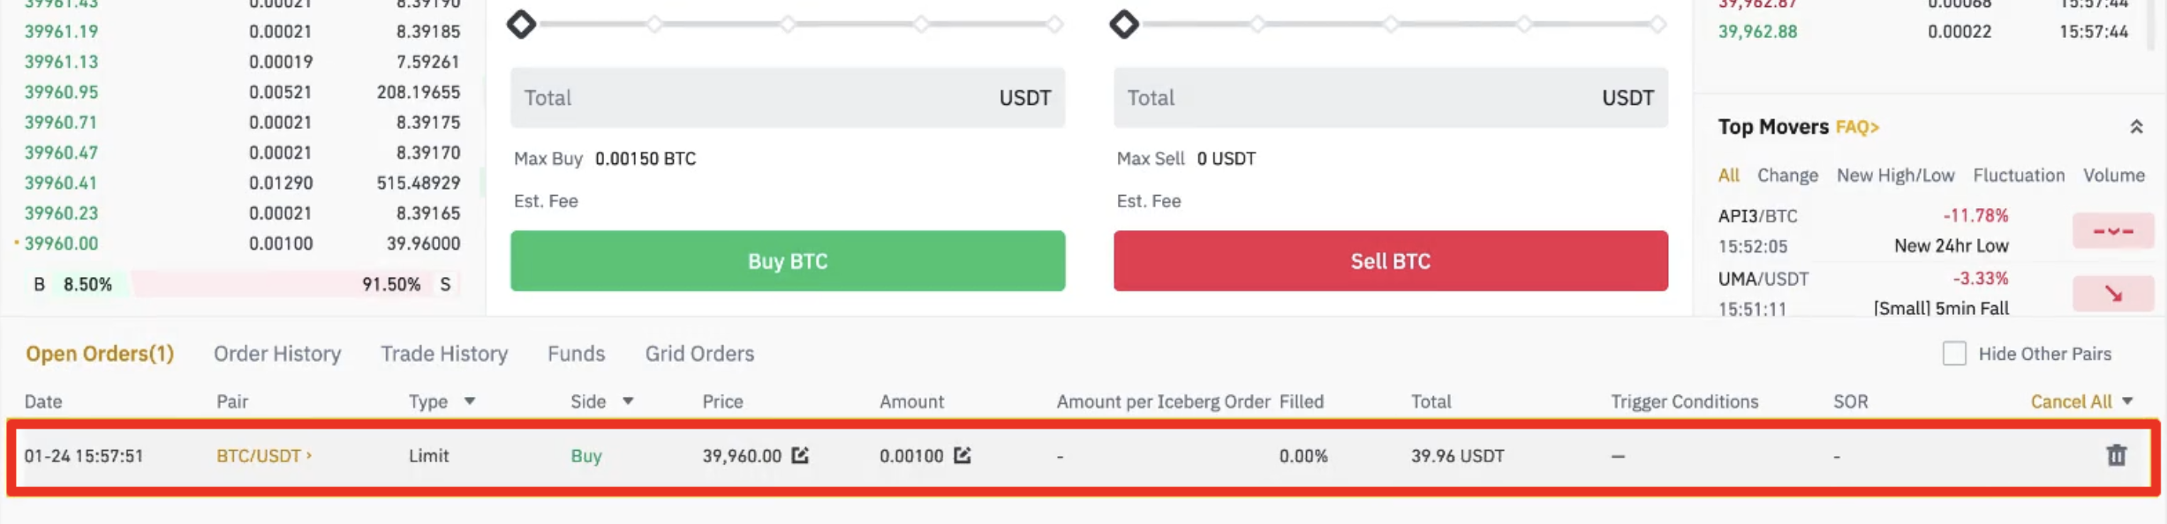Expand the Cancel All dropdown

[2127, 401]
